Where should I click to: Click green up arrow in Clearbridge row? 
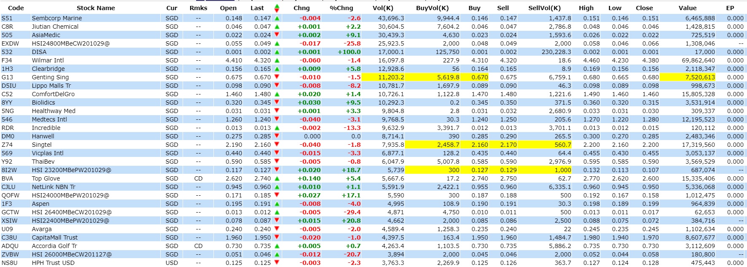[277, 69]
